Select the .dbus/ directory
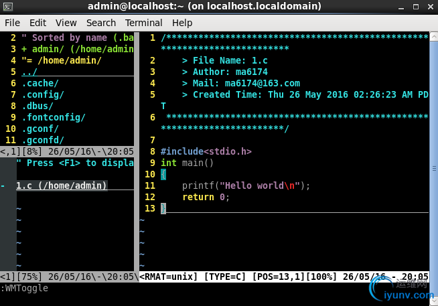Screen dimensions: 438x306 pos(38,106)
